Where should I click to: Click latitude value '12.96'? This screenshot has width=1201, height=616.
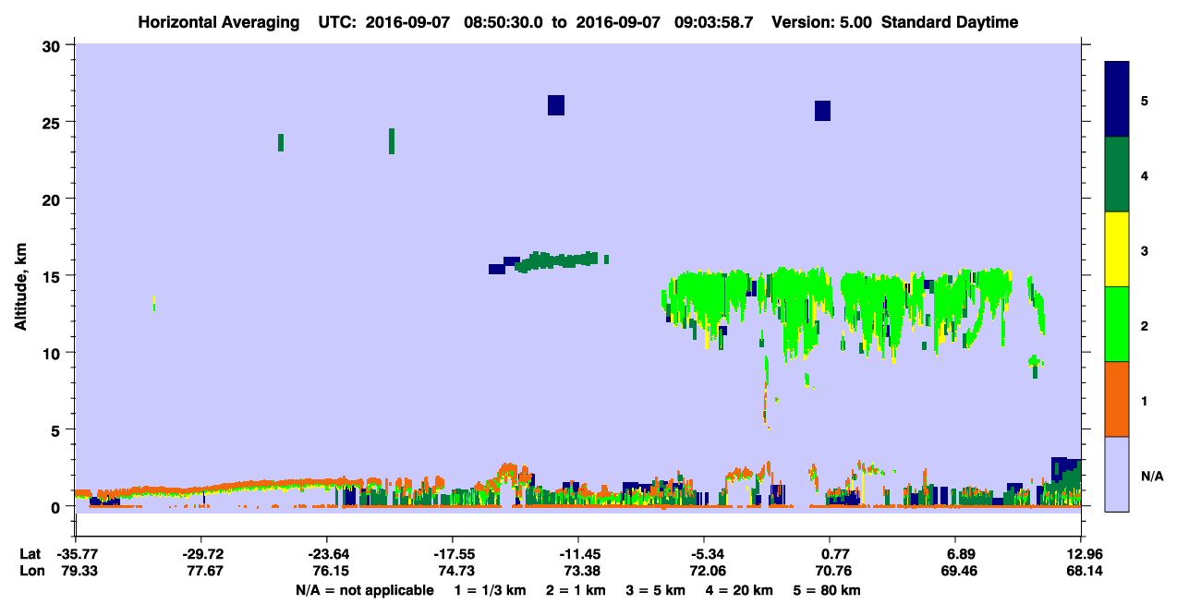(x=1081, y=554)
